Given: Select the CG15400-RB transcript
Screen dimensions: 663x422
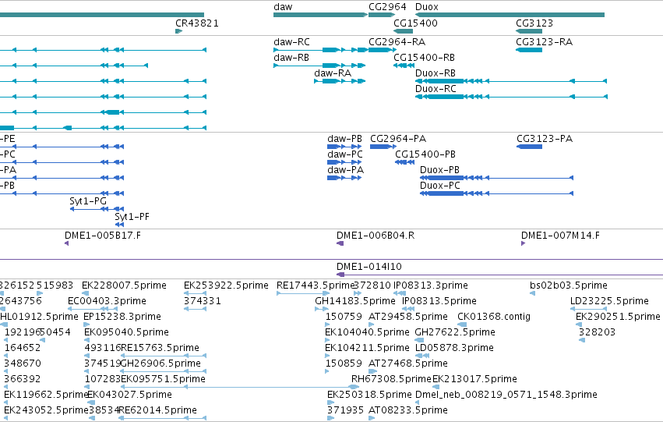Looking at the screenshot, I should 404,66.
